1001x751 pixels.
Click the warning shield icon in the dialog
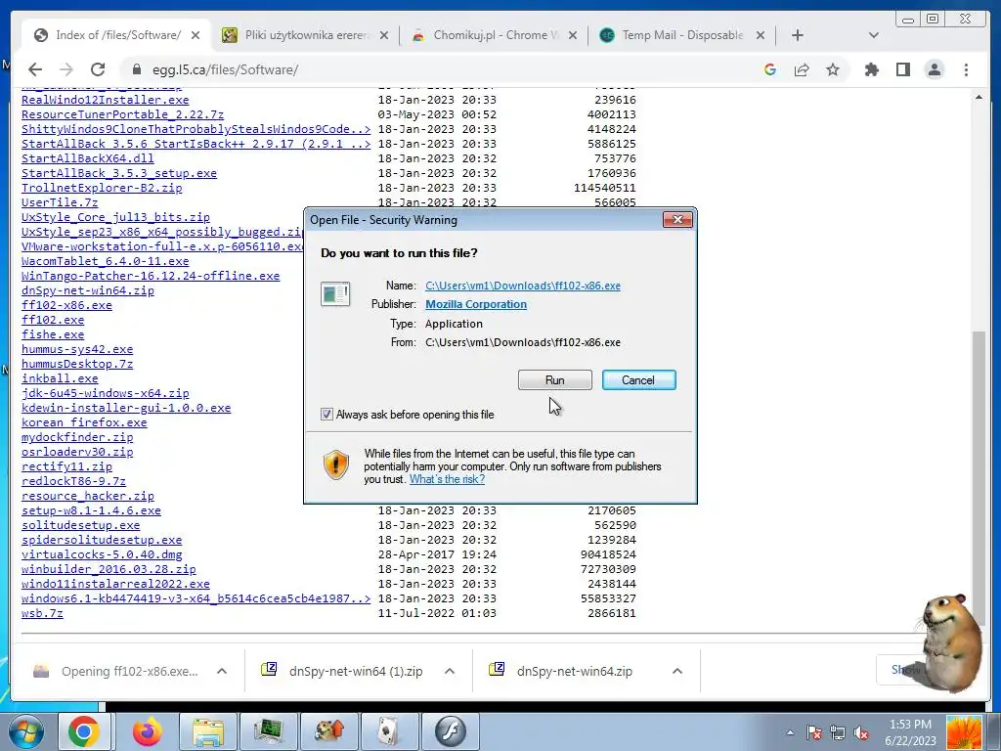point(336,464)
